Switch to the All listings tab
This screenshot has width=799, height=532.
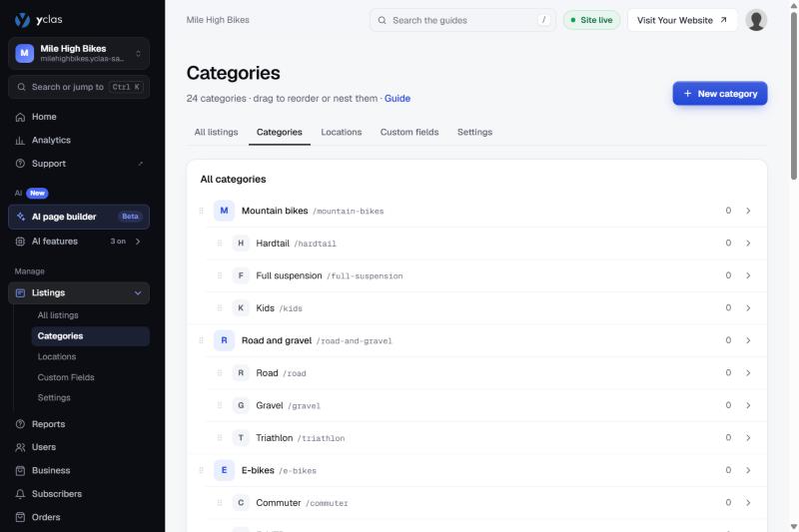216,133
